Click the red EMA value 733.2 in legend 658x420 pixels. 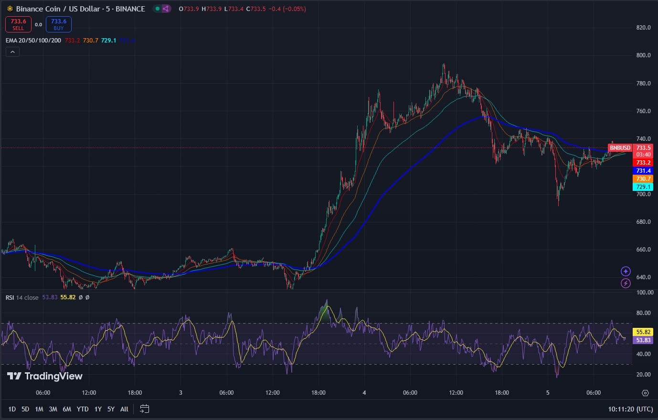coord(73,41)
